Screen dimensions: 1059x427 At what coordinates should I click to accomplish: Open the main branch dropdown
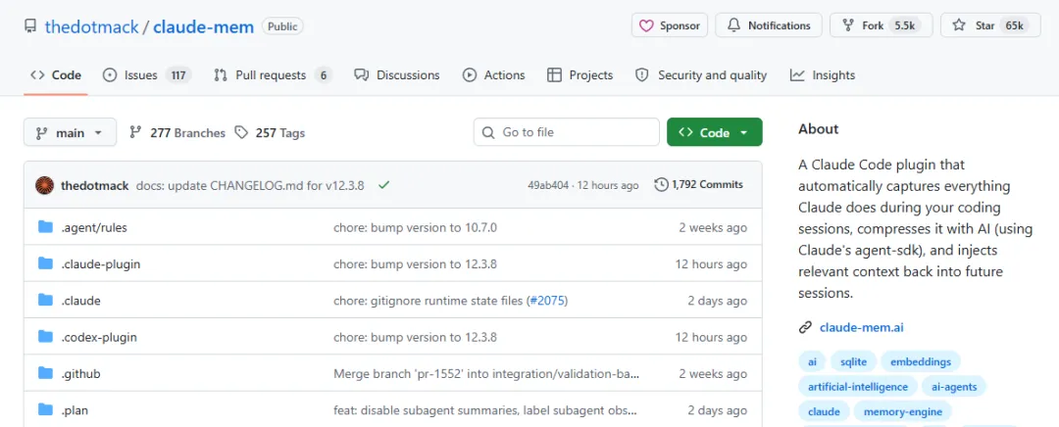click(x=70, y=133)
